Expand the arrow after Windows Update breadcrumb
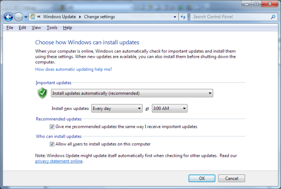The width and height of the screenshot is (281, 189). (80, 17)
